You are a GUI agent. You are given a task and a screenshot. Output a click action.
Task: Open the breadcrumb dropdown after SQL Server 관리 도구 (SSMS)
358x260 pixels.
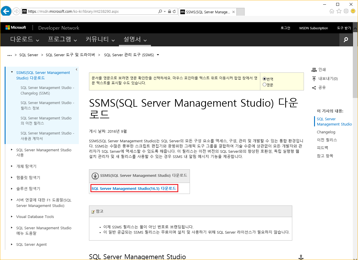pos(158,55)
